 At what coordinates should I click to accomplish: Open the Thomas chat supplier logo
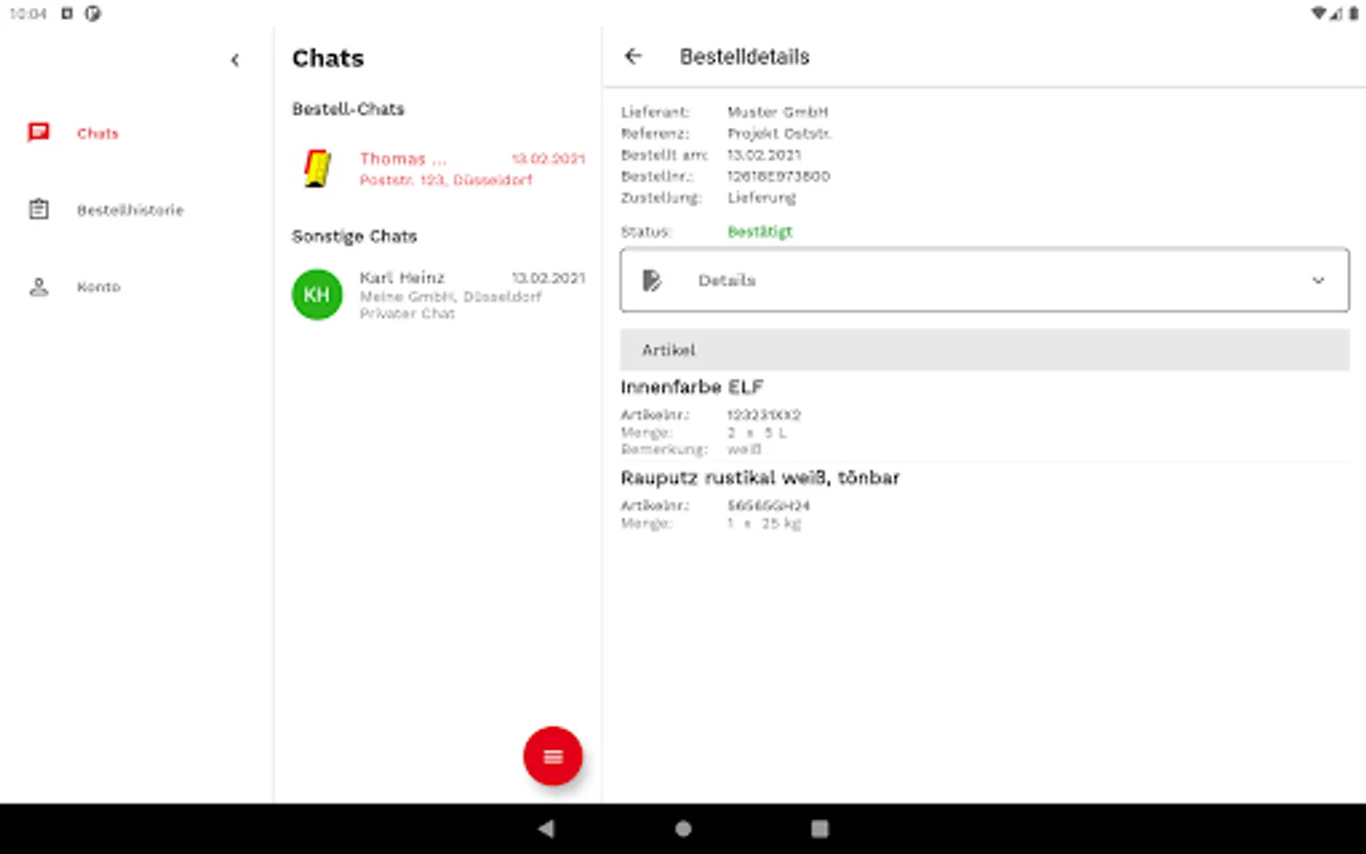pos(318,168)
